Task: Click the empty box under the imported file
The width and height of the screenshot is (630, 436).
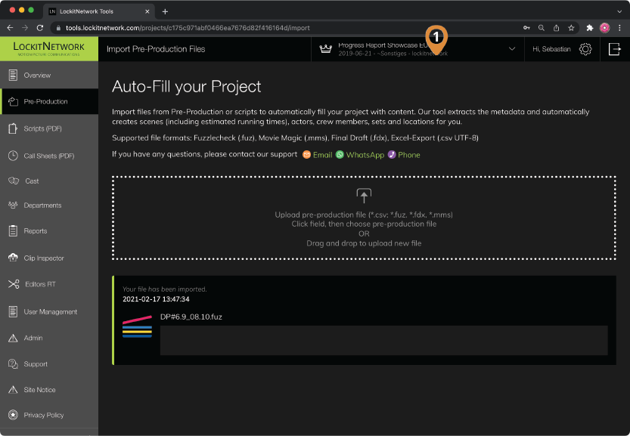Action: point(383,341)
